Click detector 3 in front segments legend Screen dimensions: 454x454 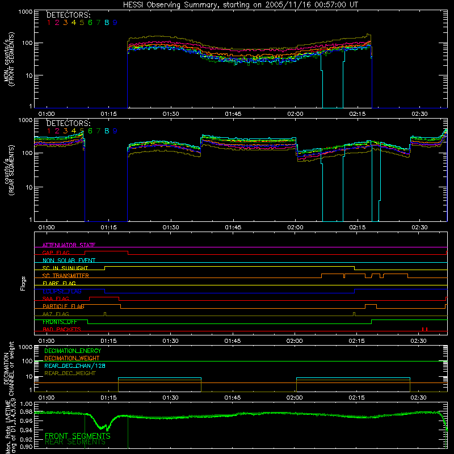point(65,23)
